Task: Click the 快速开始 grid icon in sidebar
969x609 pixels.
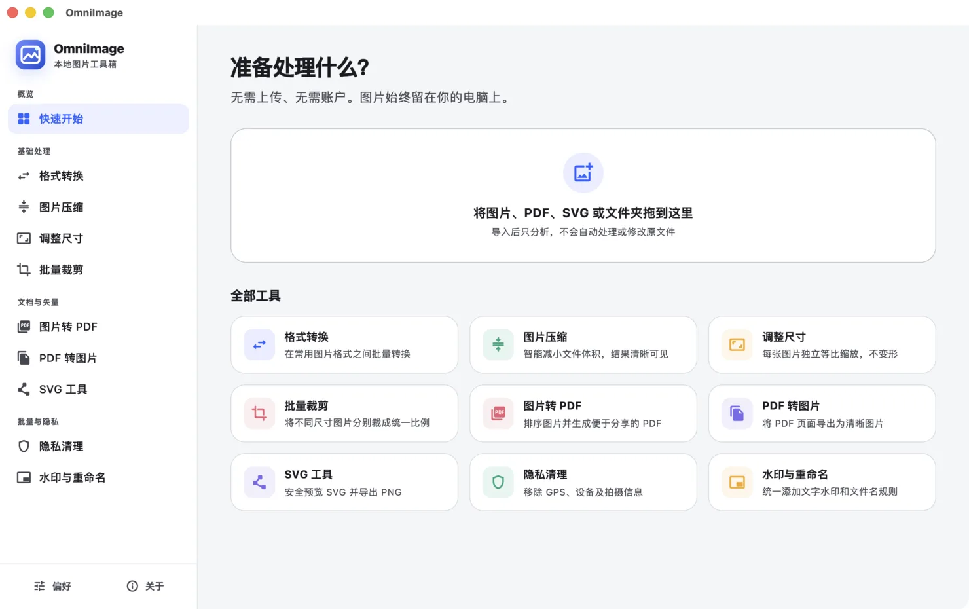Action: pos(24,119)
